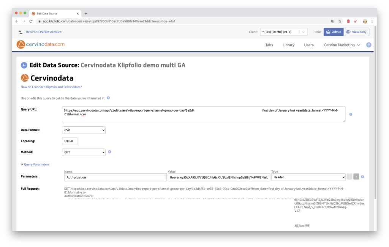Image resolution: width=389 pixels, height=247 pixels.
Task: Click into the Query URL text area
Action: coord(204,114)
